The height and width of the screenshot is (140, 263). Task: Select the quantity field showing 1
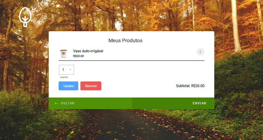click(66, 70)
